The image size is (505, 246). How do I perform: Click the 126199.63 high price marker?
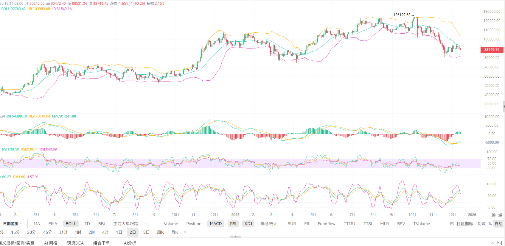pyautogui.click(x=402, y=15)
